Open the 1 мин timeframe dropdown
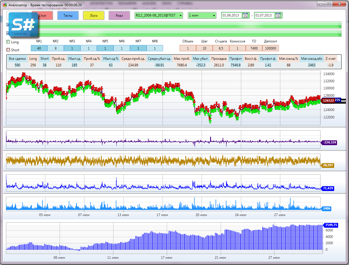The image size is (349, 265). pyautogui.click(x=202, y=15)
